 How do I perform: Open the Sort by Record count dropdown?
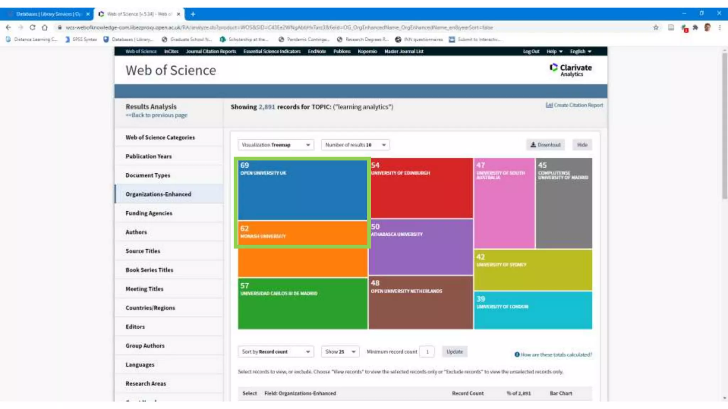pos(276,352)
